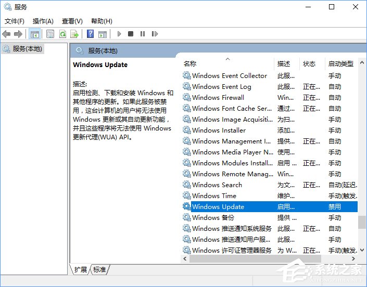Sort by the 状态 column header
This screenshot has height=287, width=367.
pyautogui.click(x=312, y=63)
